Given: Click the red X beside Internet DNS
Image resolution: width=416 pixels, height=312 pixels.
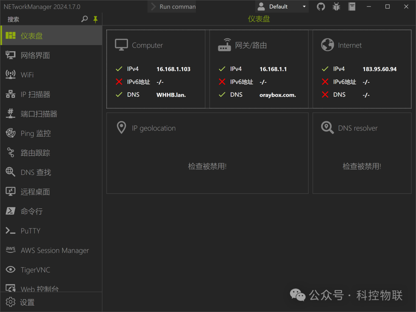Looking at the screenshot, I should [x=325, y=94].
